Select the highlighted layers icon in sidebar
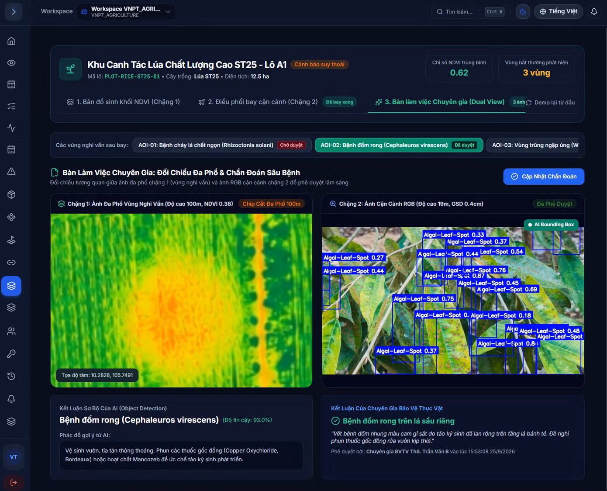Screen dimensions: 607x491 click(x=12, y=286)
